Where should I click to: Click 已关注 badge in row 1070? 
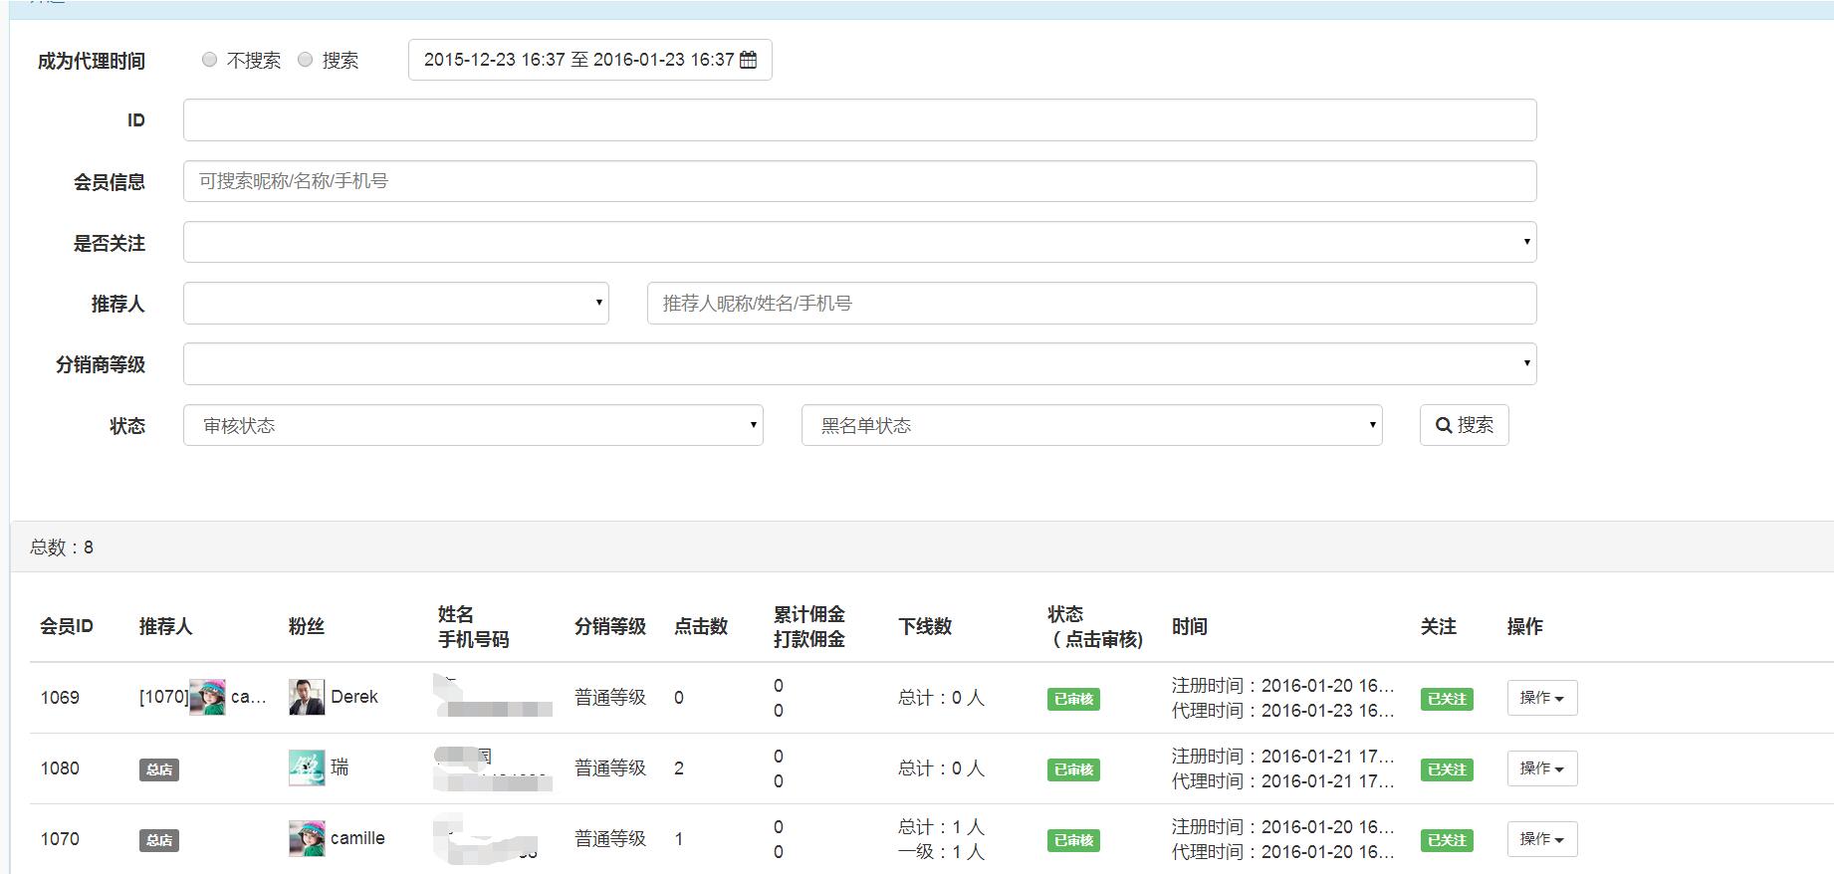pos(1447,840)
